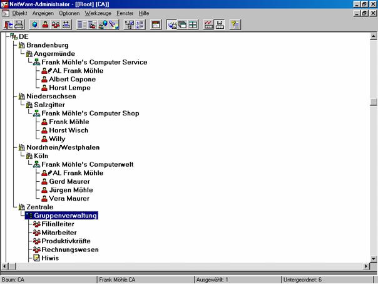Click the toolbar icon with two up arrows
The height and width of the screenshot is (284, 378).
pyautogui.click(x=66, y=24)
